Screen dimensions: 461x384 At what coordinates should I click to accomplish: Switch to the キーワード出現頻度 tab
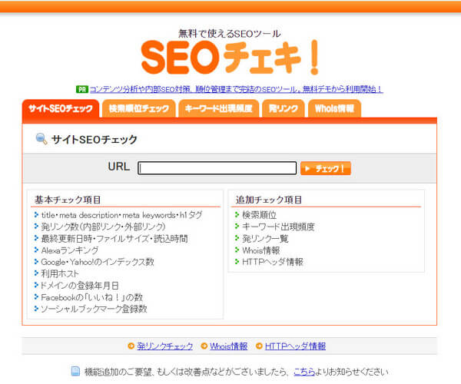[x=218, y=109]
